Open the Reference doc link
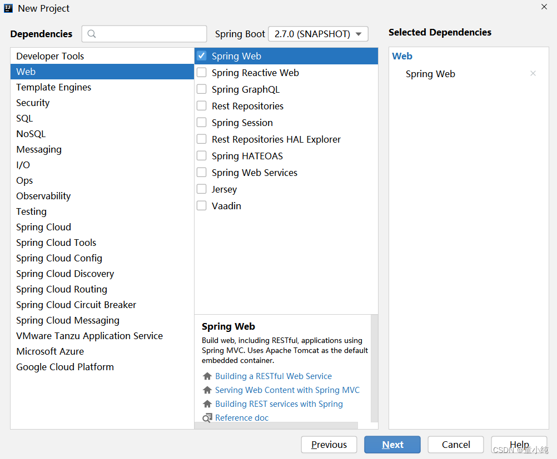 point(242,418)
